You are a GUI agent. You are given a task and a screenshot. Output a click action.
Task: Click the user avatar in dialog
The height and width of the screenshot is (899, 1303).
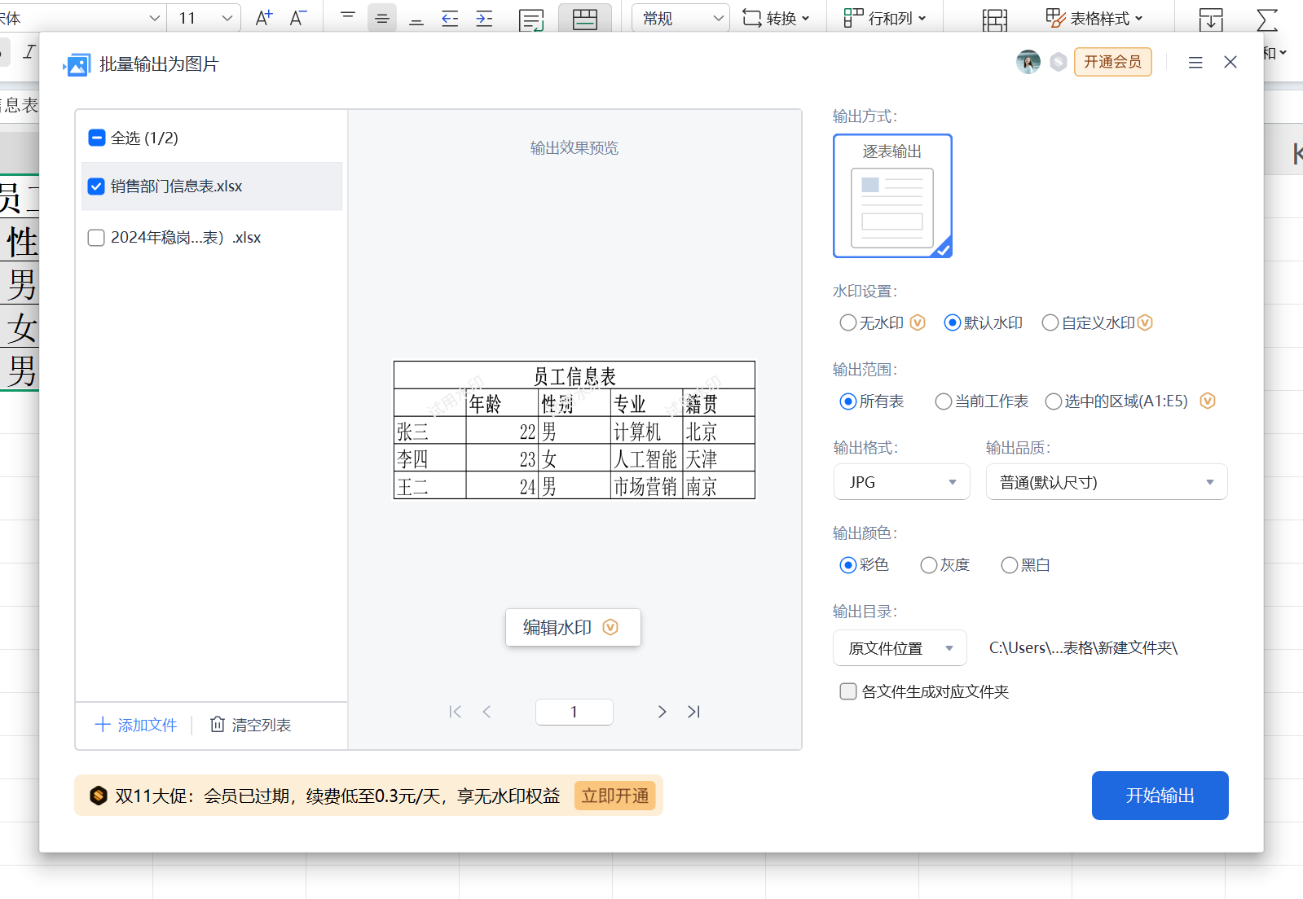click(1028, 62)
